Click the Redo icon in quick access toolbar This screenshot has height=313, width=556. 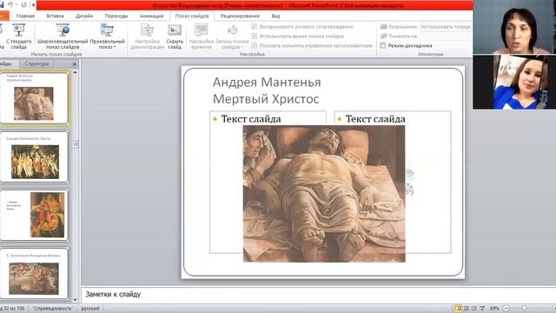coord(23,5)
